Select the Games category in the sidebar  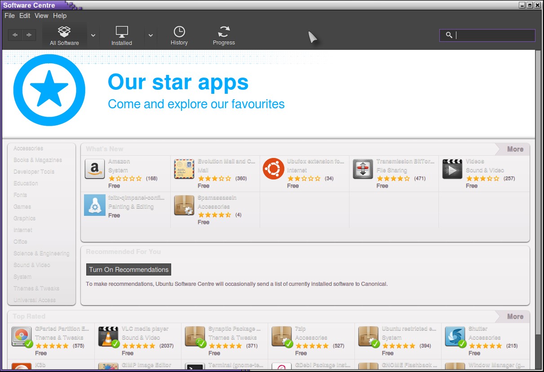click(22, 207)
